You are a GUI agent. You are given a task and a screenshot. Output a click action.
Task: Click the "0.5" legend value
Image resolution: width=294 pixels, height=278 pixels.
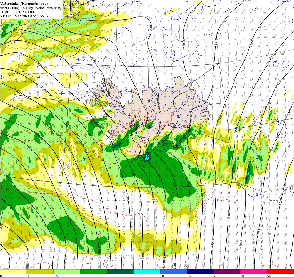[56, 276]
